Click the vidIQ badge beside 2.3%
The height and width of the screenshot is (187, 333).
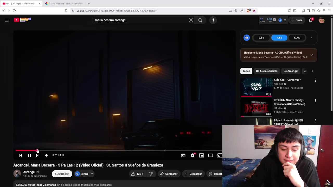[x=247, y=38]
